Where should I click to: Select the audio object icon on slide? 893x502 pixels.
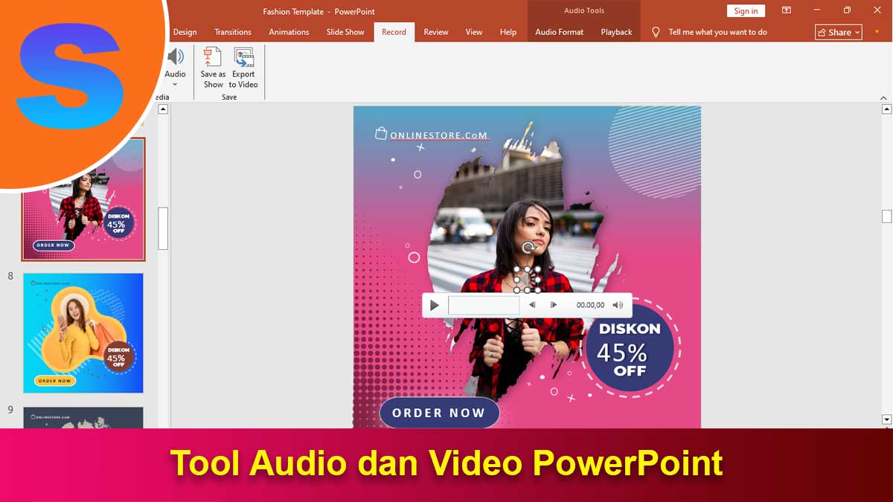[x=528, y=279]
